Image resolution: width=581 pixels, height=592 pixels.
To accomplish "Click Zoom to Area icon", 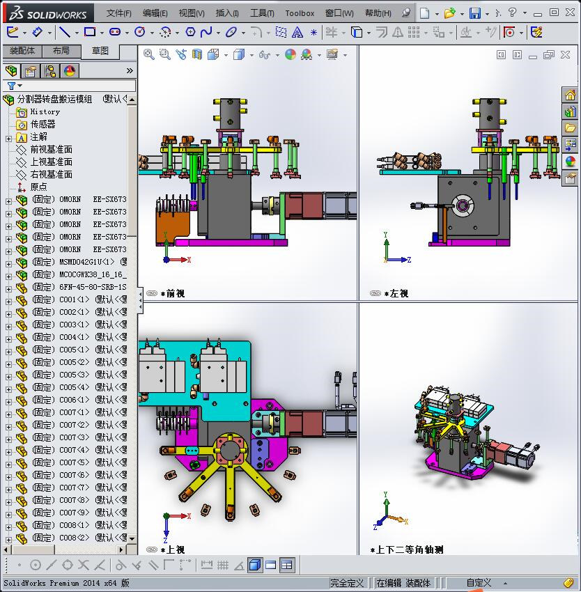I will (164, 55).
